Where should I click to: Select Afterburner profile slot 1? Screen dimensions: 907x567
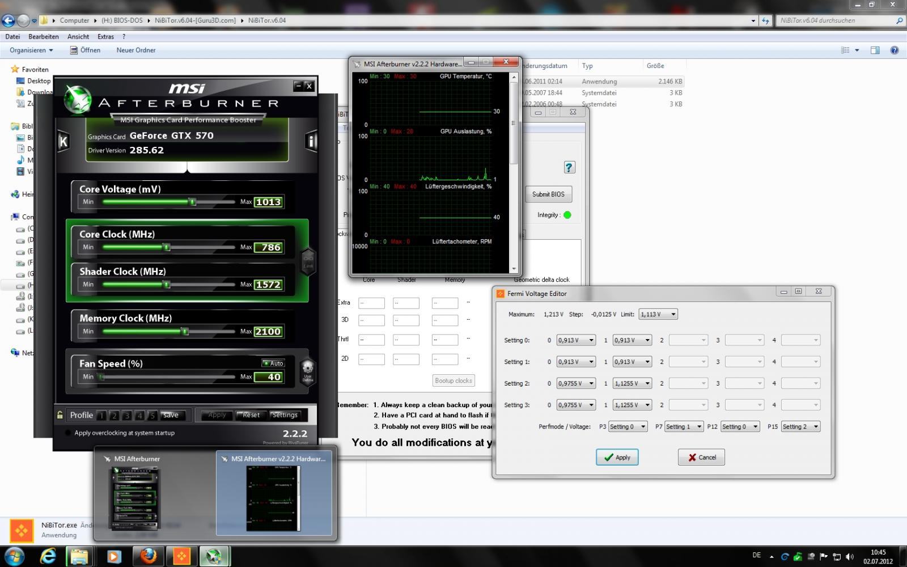(101, 416)
